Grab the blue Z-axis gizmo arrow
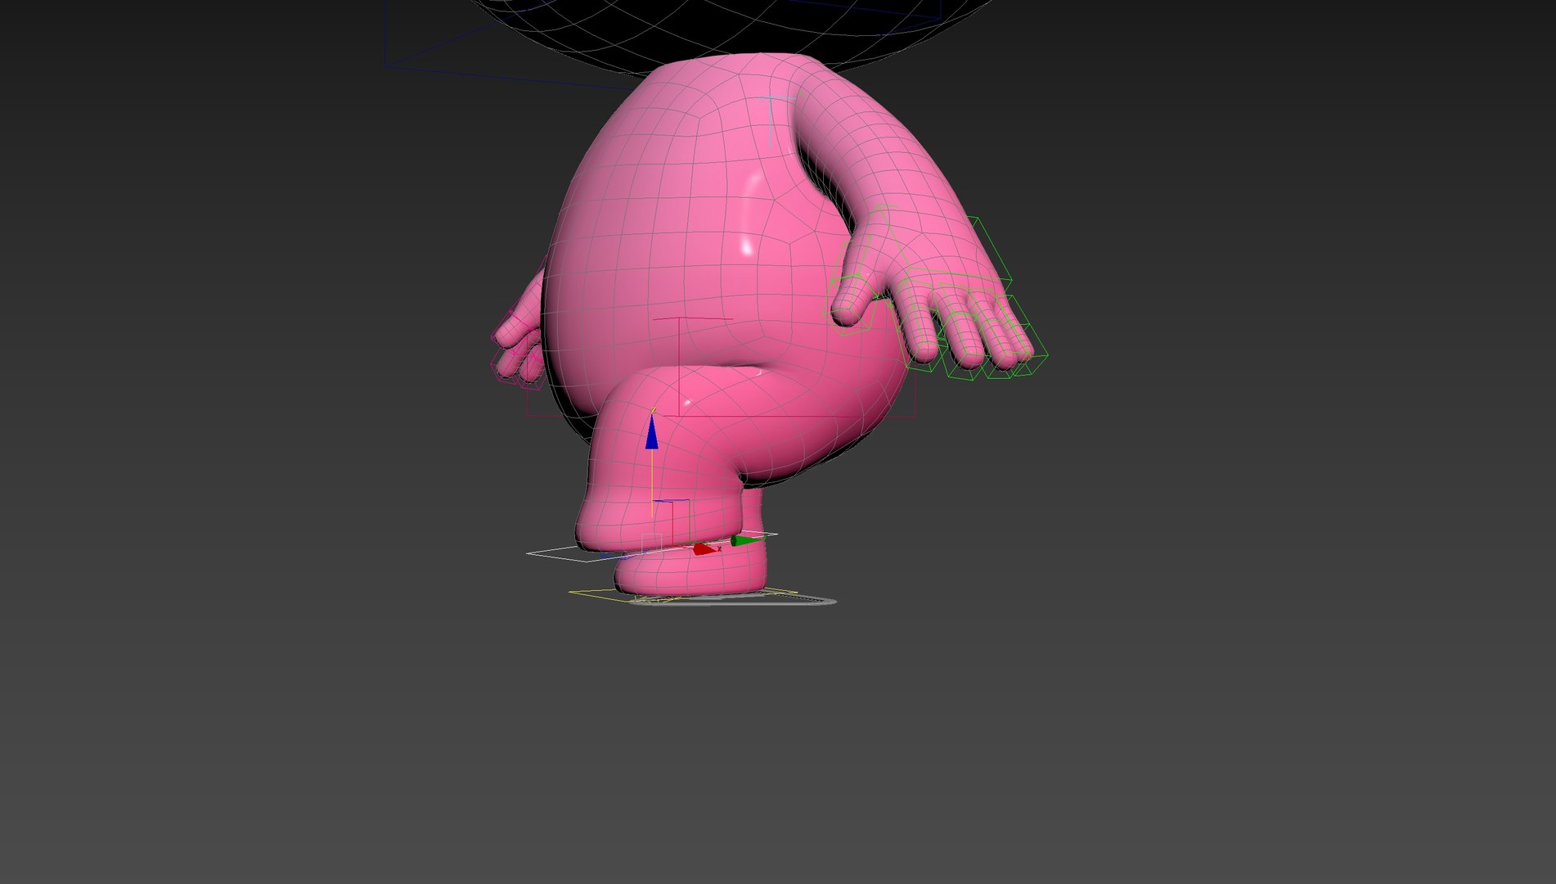Viewport: 1556px width, 884px height. pyautogui.click(x=651, y=432)
